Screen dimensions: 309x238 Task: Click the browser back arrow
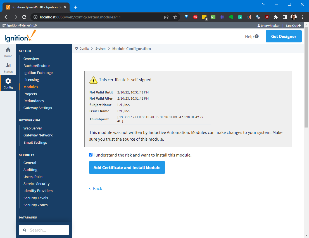coord(6,17)
